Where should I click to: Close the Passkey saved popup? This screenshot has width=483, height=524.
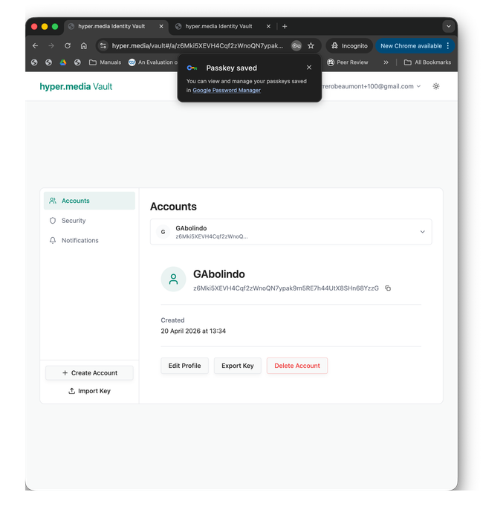point(309,68)
